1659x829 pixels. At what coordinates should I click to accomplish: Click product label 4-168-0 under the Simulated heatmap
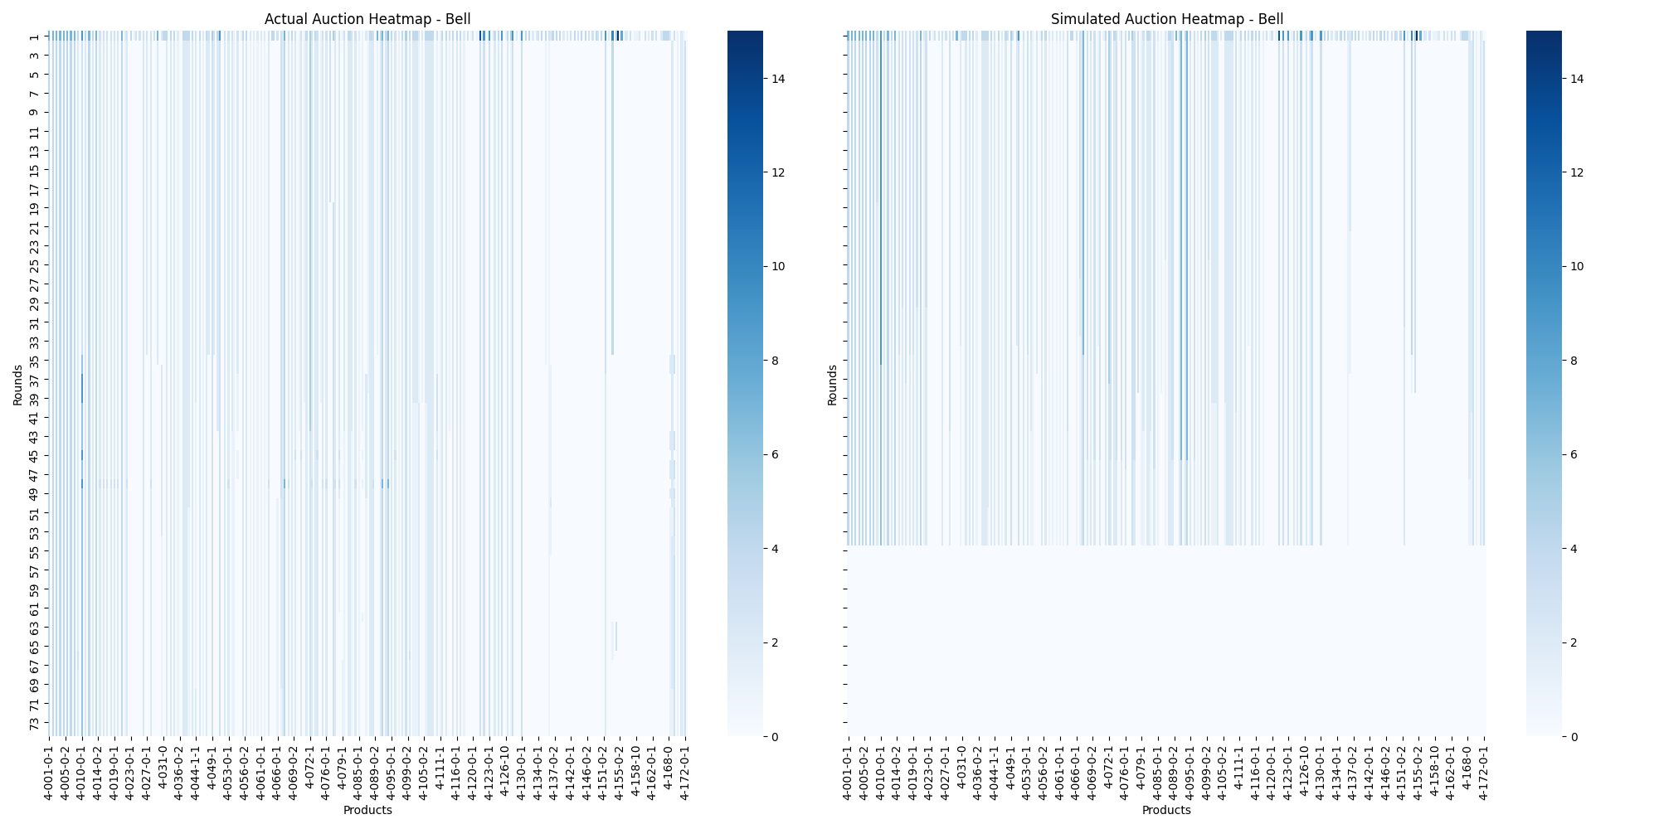pyautogui.click(x=1467, y=767)
